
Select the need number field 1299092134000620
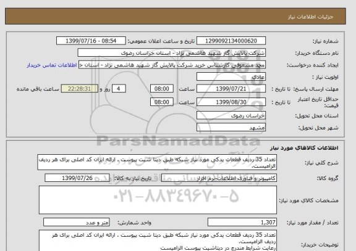tap(231, 41)
